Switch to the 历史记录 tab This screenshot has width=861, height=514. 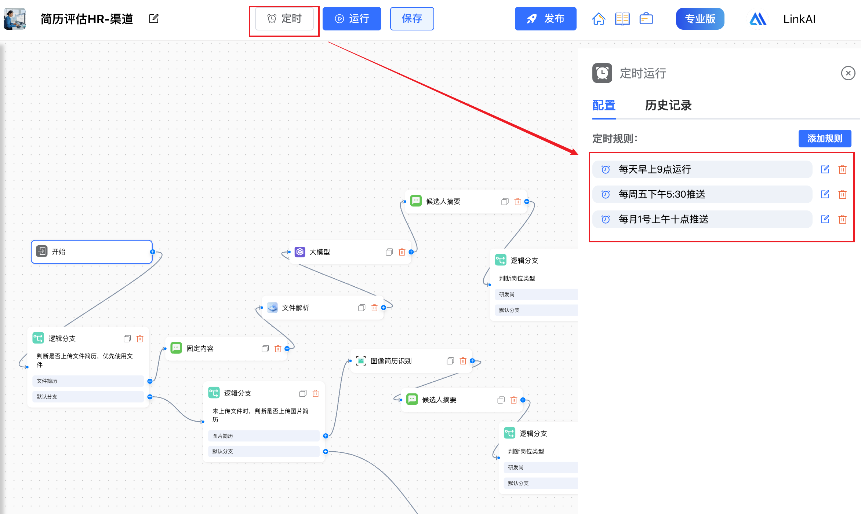(x=668, y=106)
